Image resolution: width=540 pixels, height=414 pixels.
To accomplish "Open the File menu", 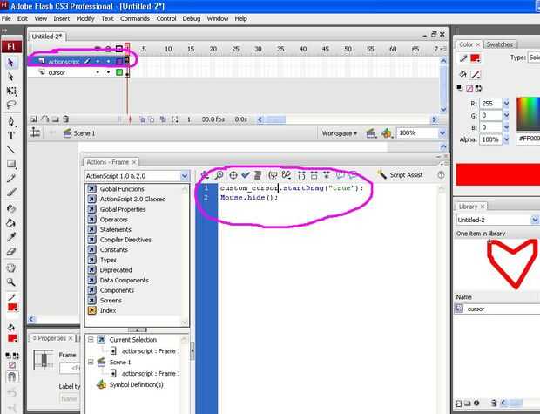I will [x=6, y=18].
